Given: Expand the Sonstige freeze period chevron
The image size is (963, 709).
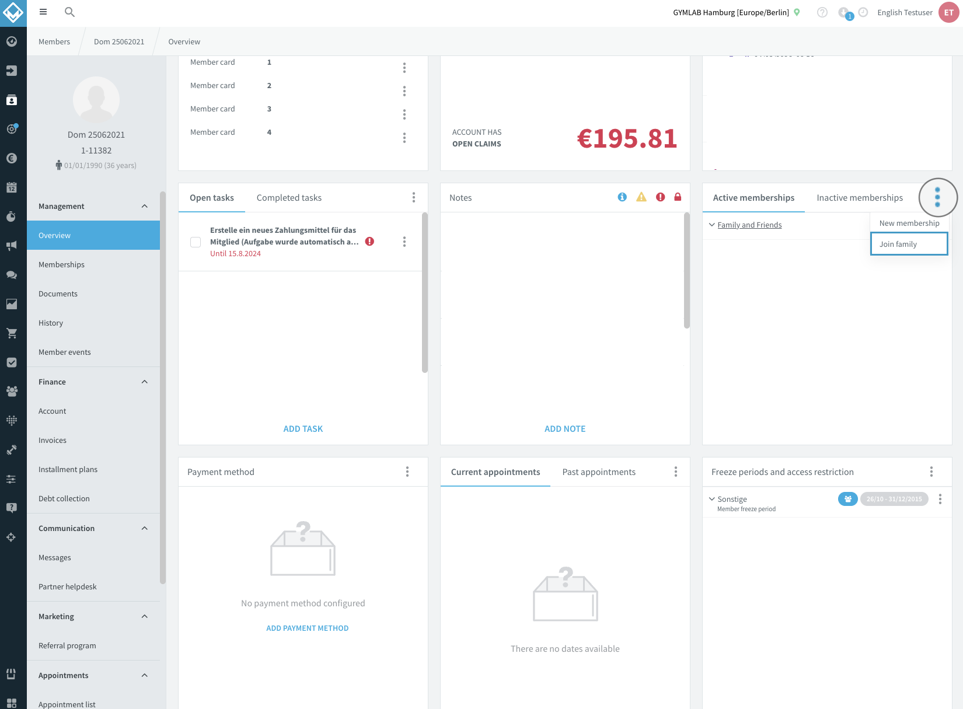Looking at the screenshot, I should point(712,499).
